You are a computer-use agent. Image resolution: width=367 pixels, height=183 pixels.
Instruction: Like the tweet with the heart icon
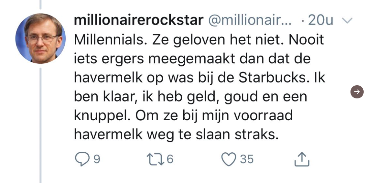228,159
